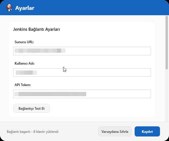169x141 pixels.
Task: Click the 'API Token:' label
Action: coord(23,85)
